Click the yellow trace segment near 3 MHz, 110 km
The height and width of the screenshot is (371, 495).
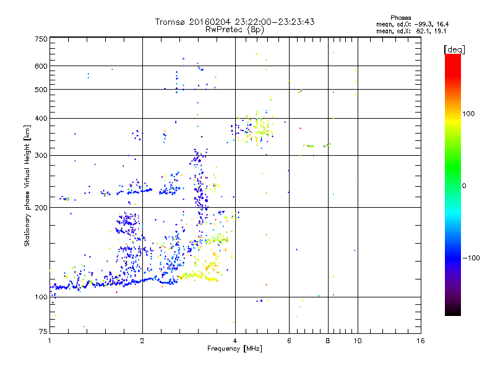click(197, 277)
